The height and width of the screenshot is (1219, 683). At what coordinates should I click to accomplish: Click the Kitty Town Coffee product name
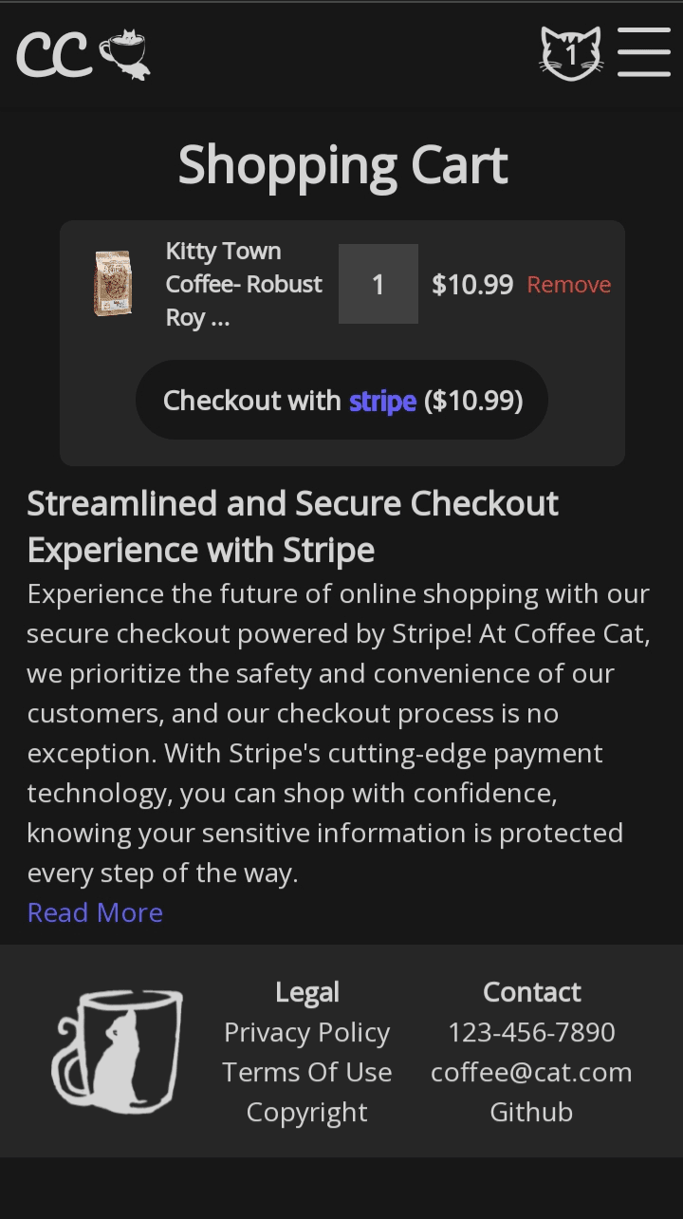tap(243, 284)
